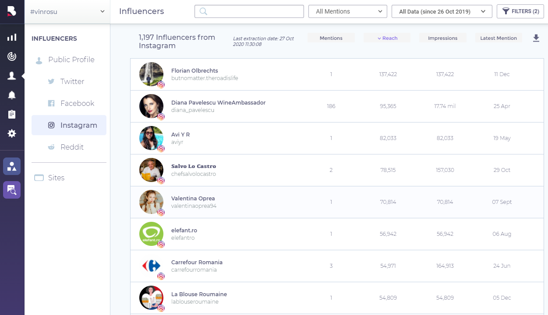The width and height of the screenshot is (548, 315).
Task: Expand the #vinrosu project dropdown
Action: (67, 12)
